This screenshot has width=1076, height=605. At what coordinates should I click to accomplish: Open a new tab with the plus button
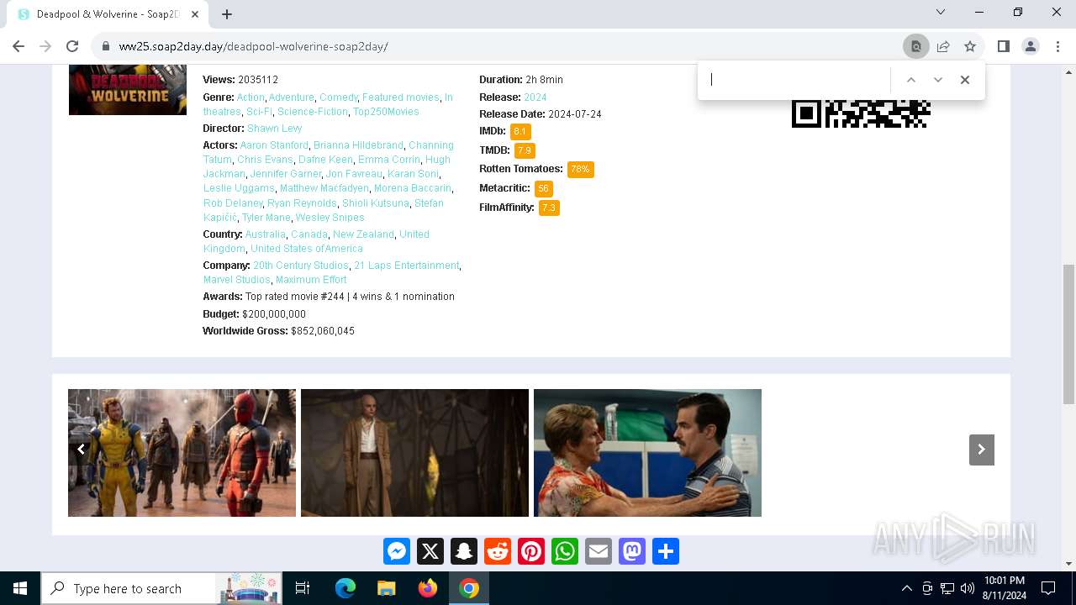[x=227, y=14]
